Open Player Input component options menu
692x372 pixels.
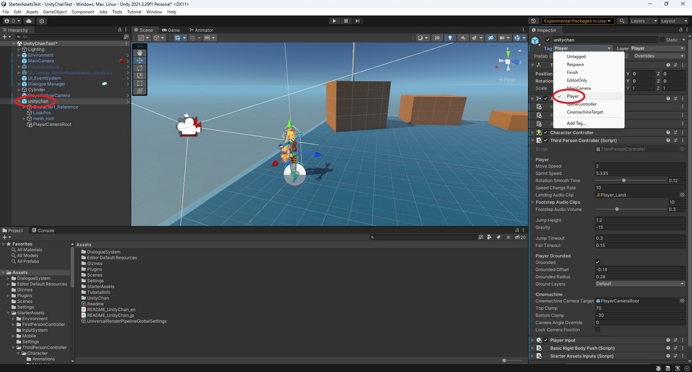pos(682,340)
